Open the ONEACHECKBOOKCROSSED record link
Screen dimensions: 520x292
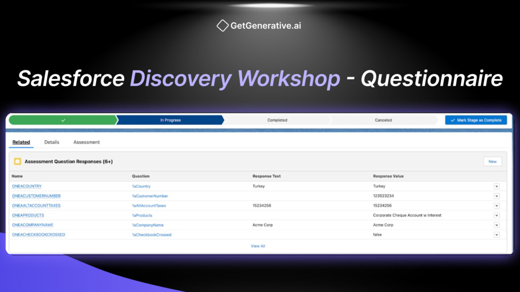[39, 235]
